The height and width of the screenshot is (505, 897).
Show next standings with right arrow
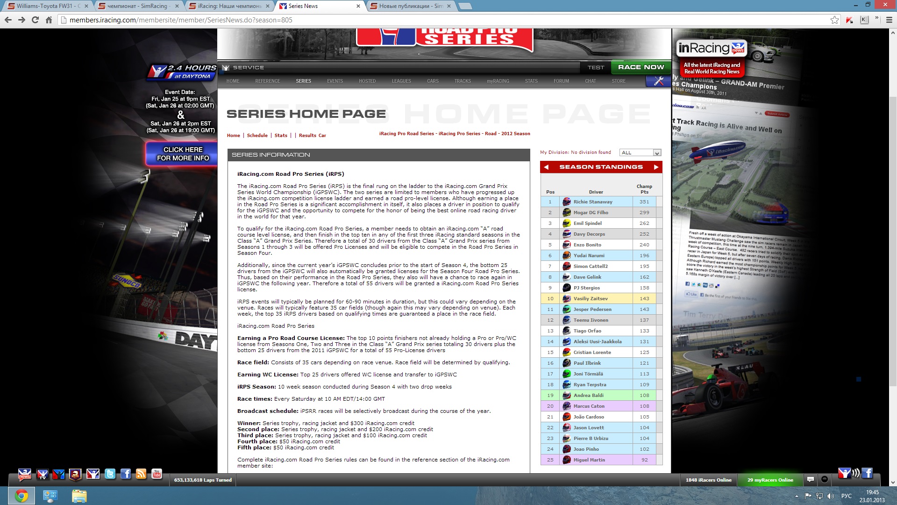(x=656, y=167)
